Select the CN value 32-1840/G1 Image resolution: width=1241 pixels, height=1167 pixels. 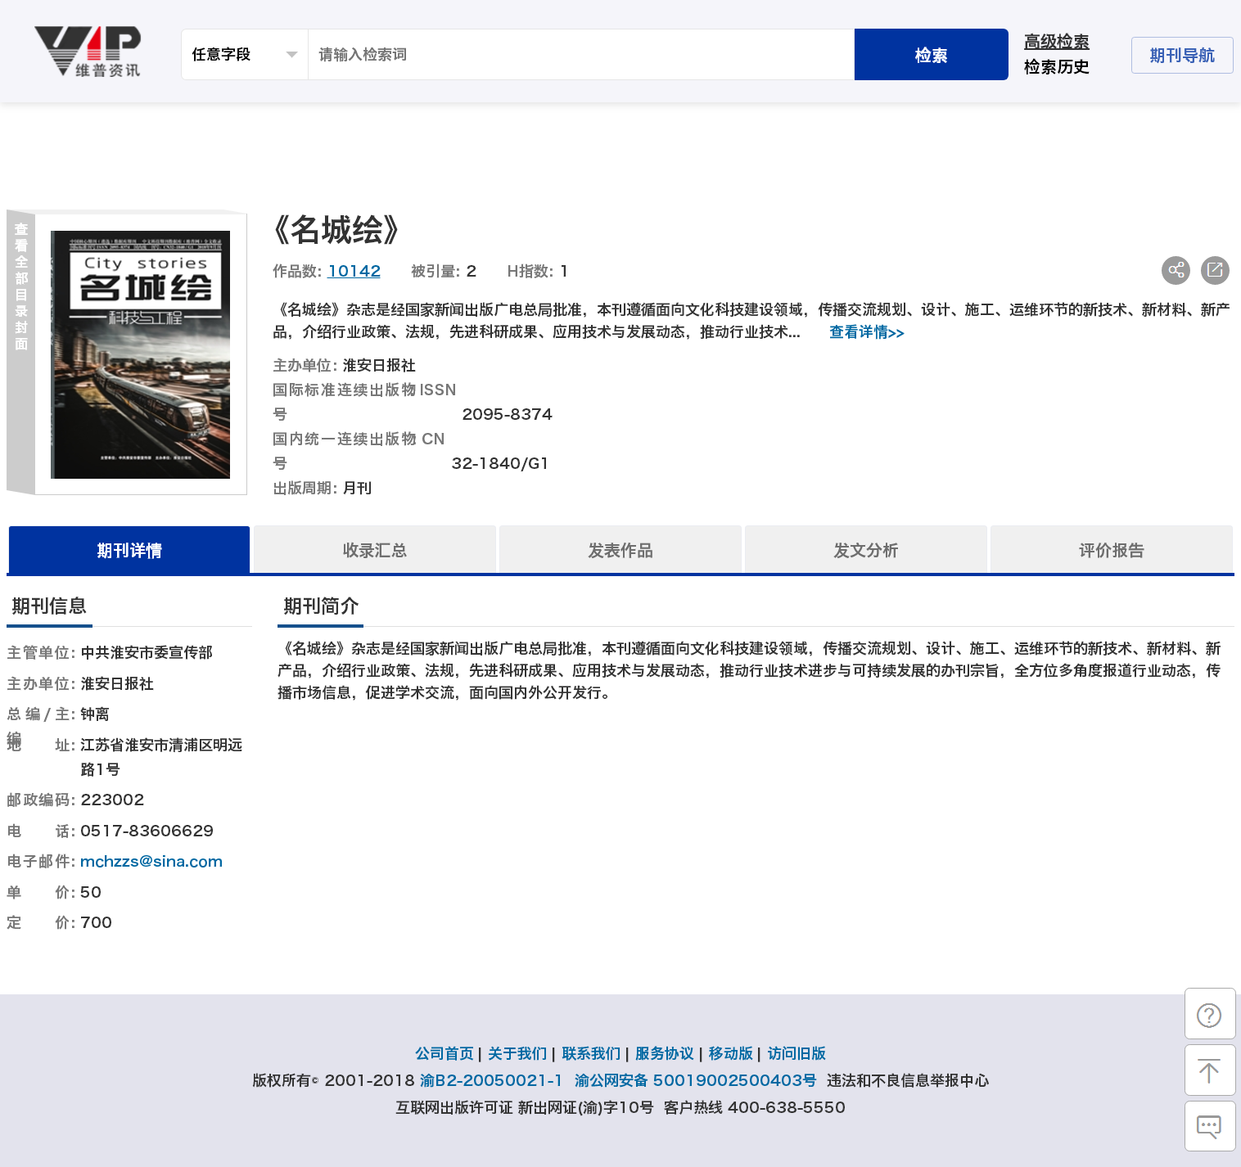pyautogui.click(x=500, y=463)
